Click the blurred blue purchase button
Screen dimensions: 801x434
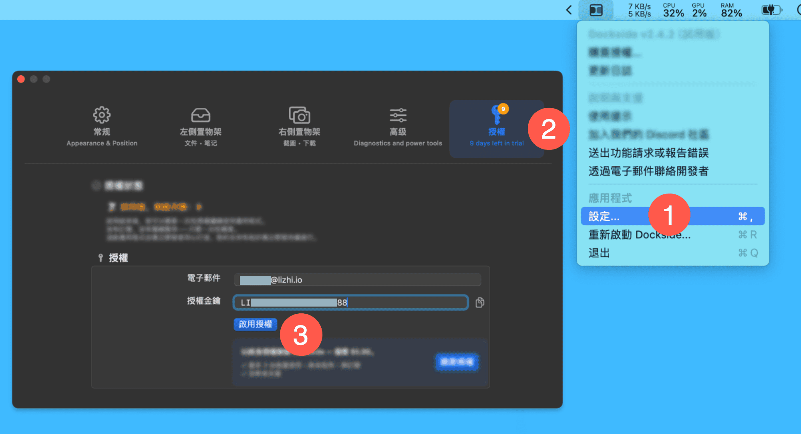[x=457, y=362]
